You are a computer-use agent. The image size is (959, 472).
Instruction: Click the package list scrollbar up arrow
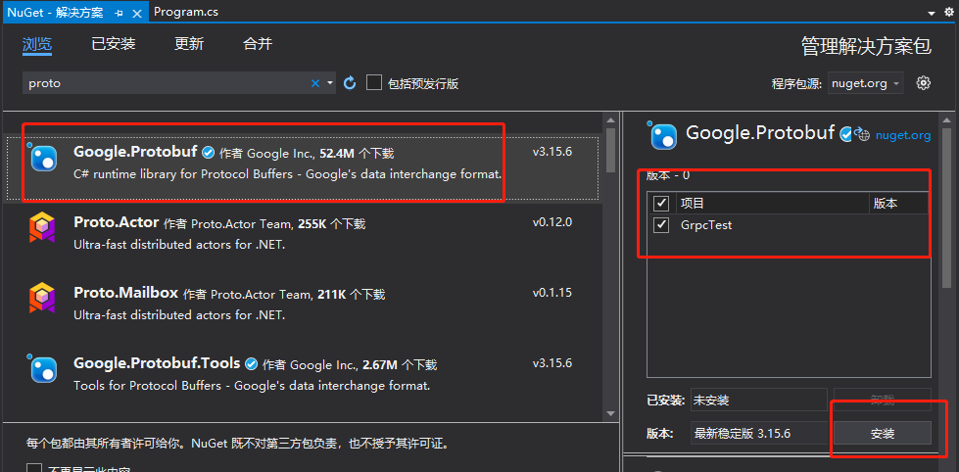pos(610,119)
